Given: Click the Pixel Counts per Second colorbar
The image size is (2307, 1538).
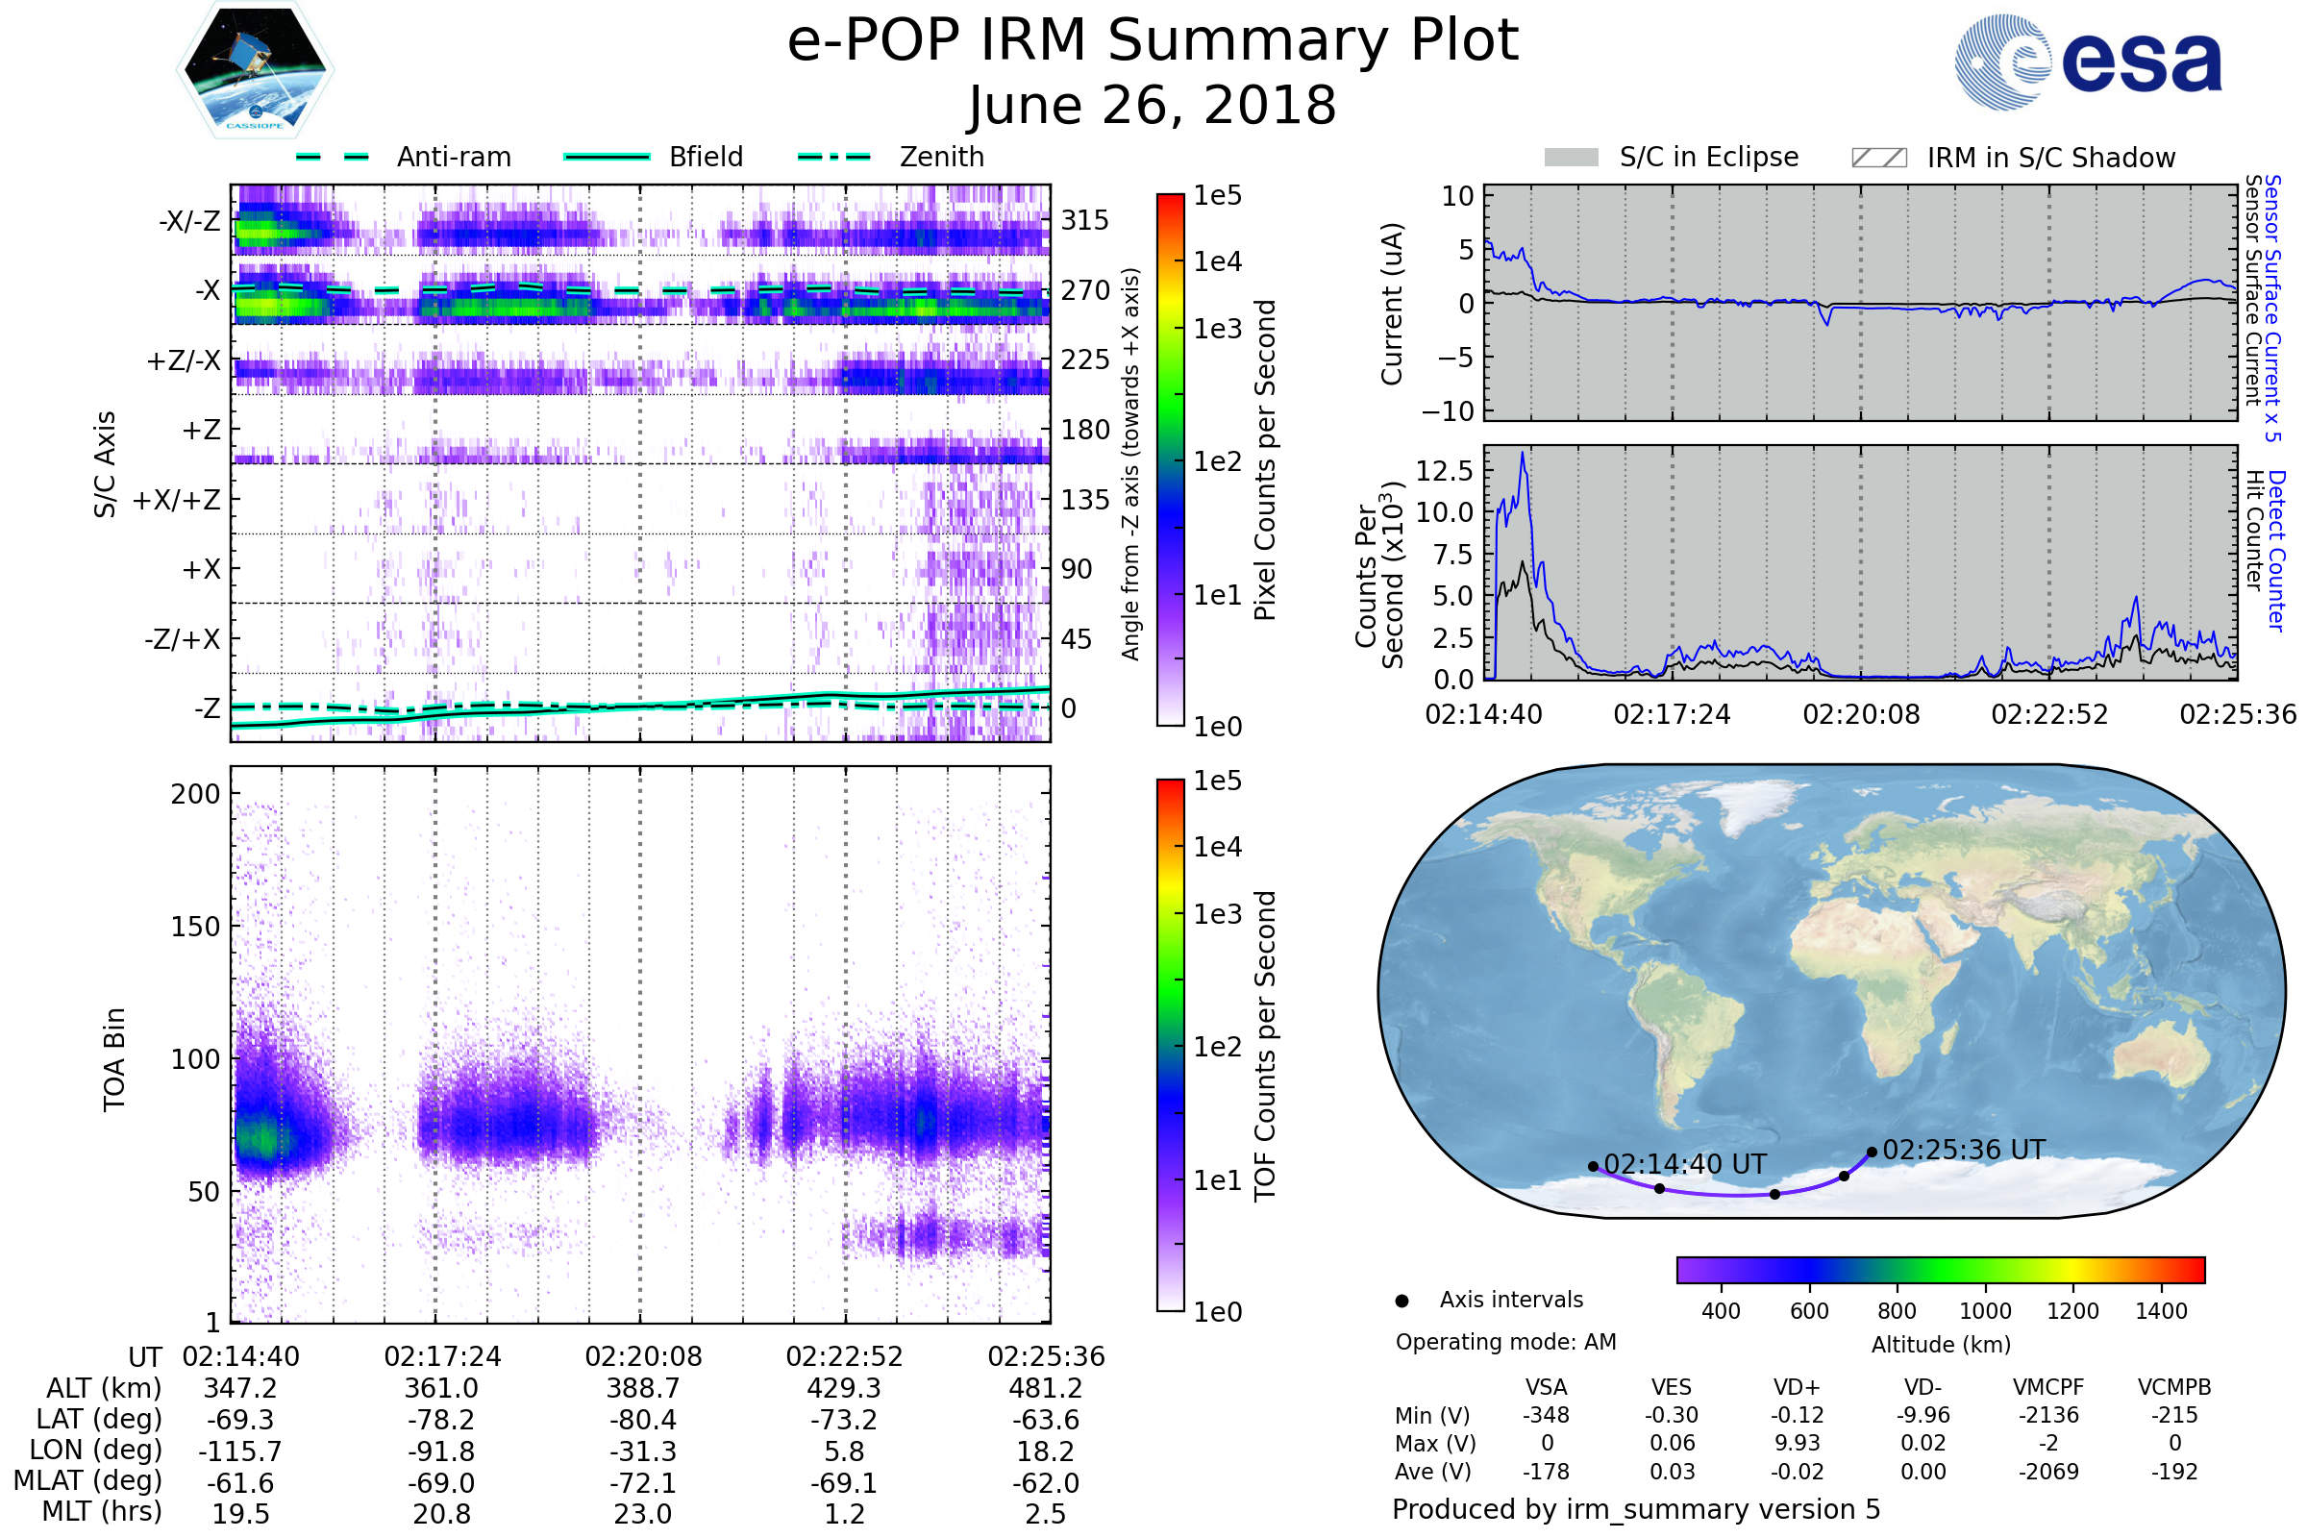Looking at the screenshot, I should click(x=1170, y=459).
